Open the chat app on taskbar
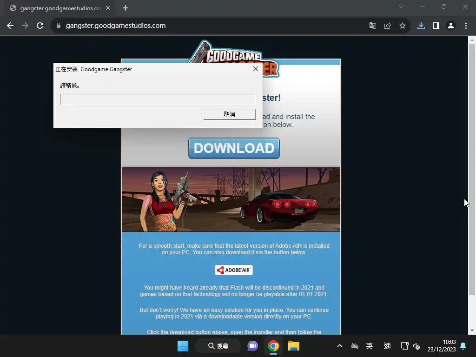The height and width of the screenshot is (357, 476). coord(252,346)
